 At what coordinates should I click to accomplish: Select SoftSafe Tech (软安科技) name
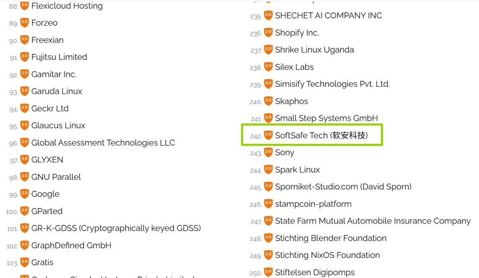click(x=322, y=135)
